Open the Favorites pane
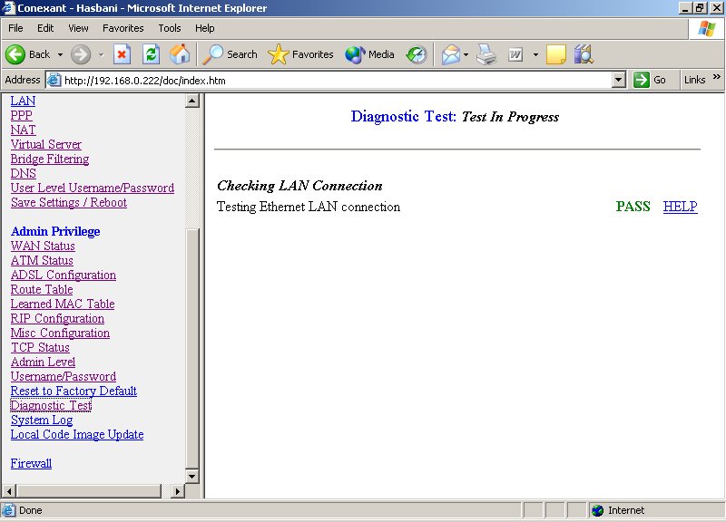Screen dimensions: 726x522 click(301, 54)
